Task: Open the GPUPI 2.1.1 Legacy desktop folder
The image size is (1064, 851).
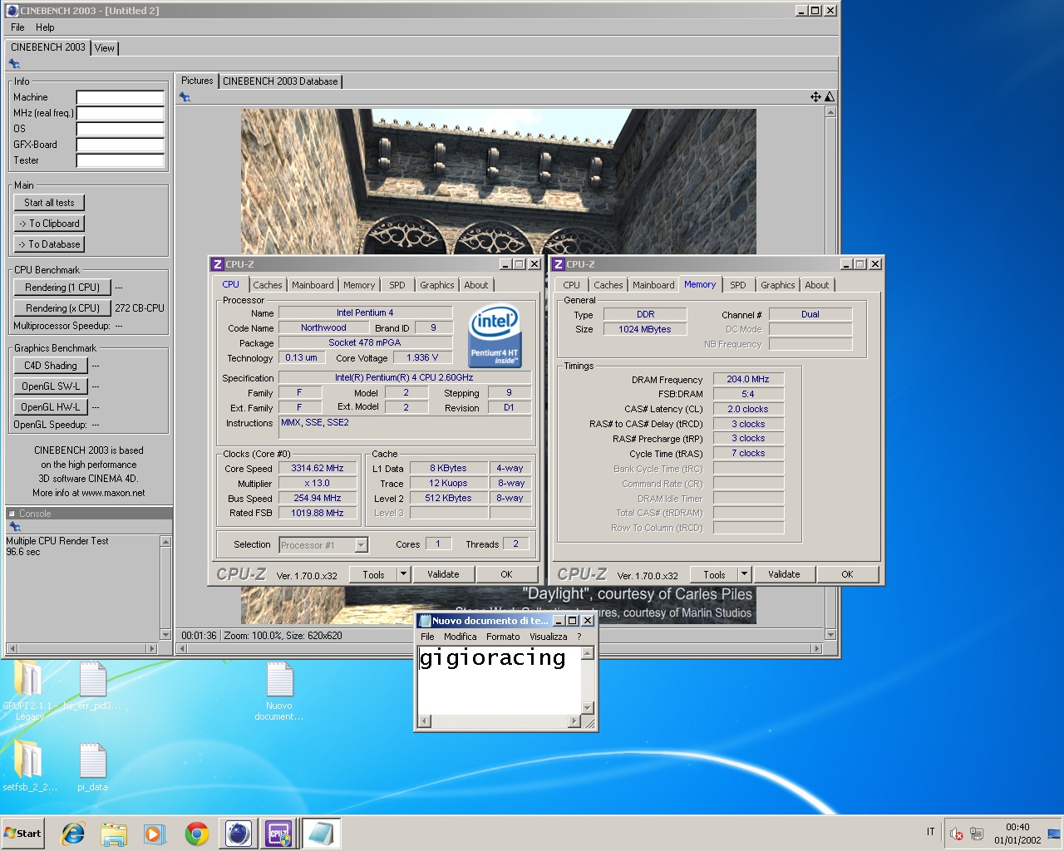Action: [28, 691]
